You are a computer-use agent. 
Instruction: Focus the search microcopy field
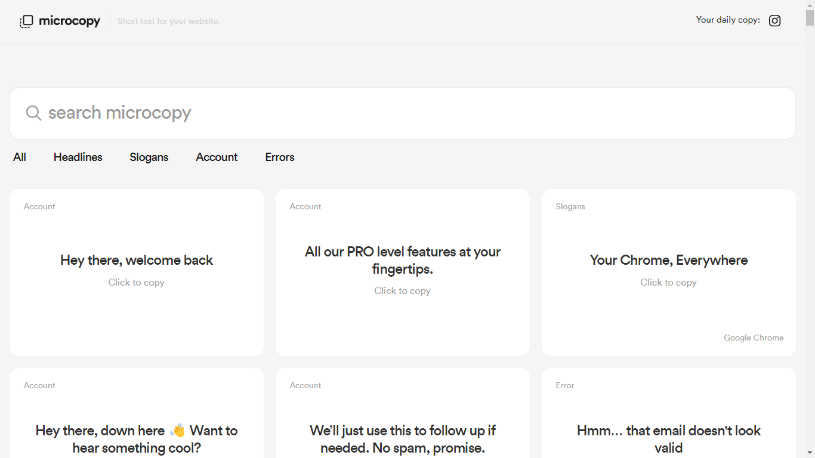click(403, 113)
